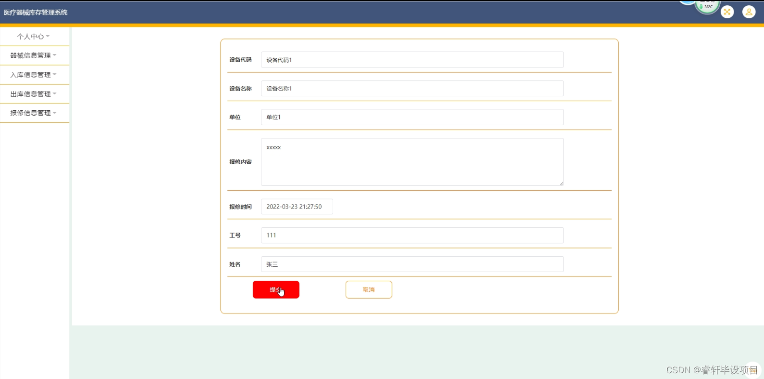Click the 报修内容 label
764x379 pixels.
coord(240,162)
